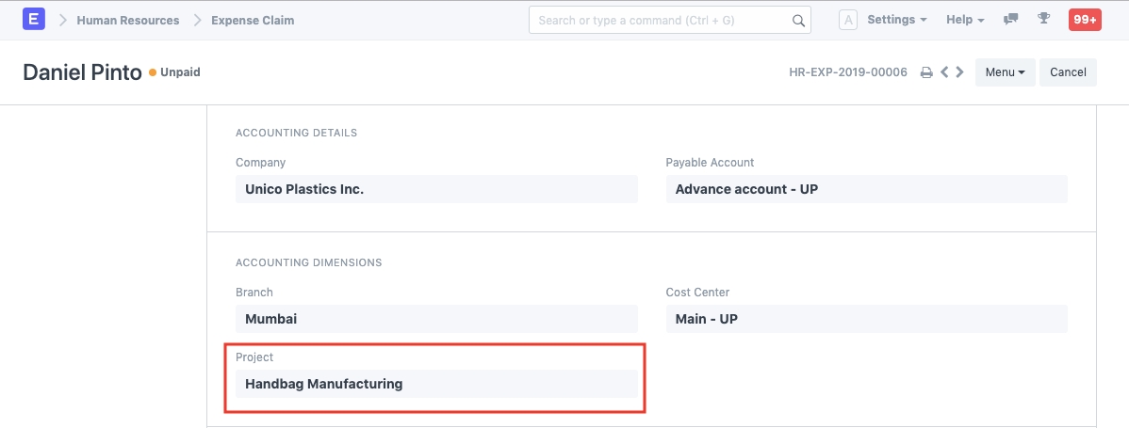Click the Payable Account field
Screen dimensions: 1129x428
866,189
